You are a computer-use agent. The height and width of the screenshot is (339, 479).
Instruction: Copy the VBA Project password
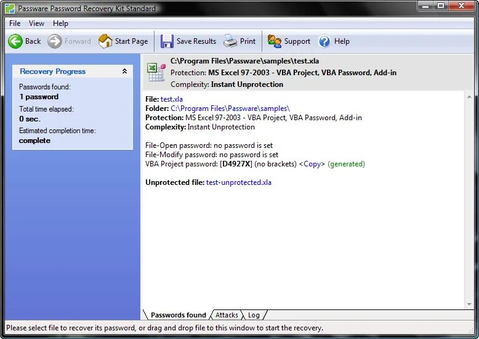tap(312, 164)
